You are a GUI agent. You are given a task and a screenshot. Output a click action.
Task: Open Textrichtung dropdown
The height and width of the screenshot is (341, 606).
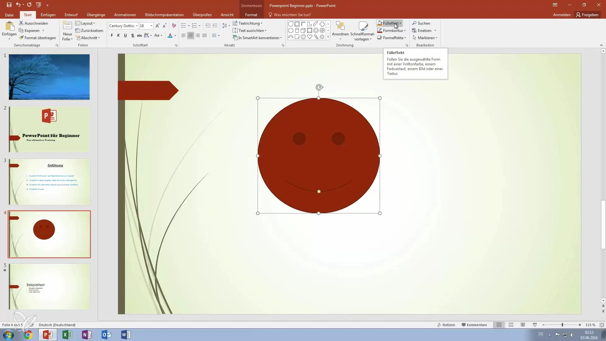coord(247,23)
